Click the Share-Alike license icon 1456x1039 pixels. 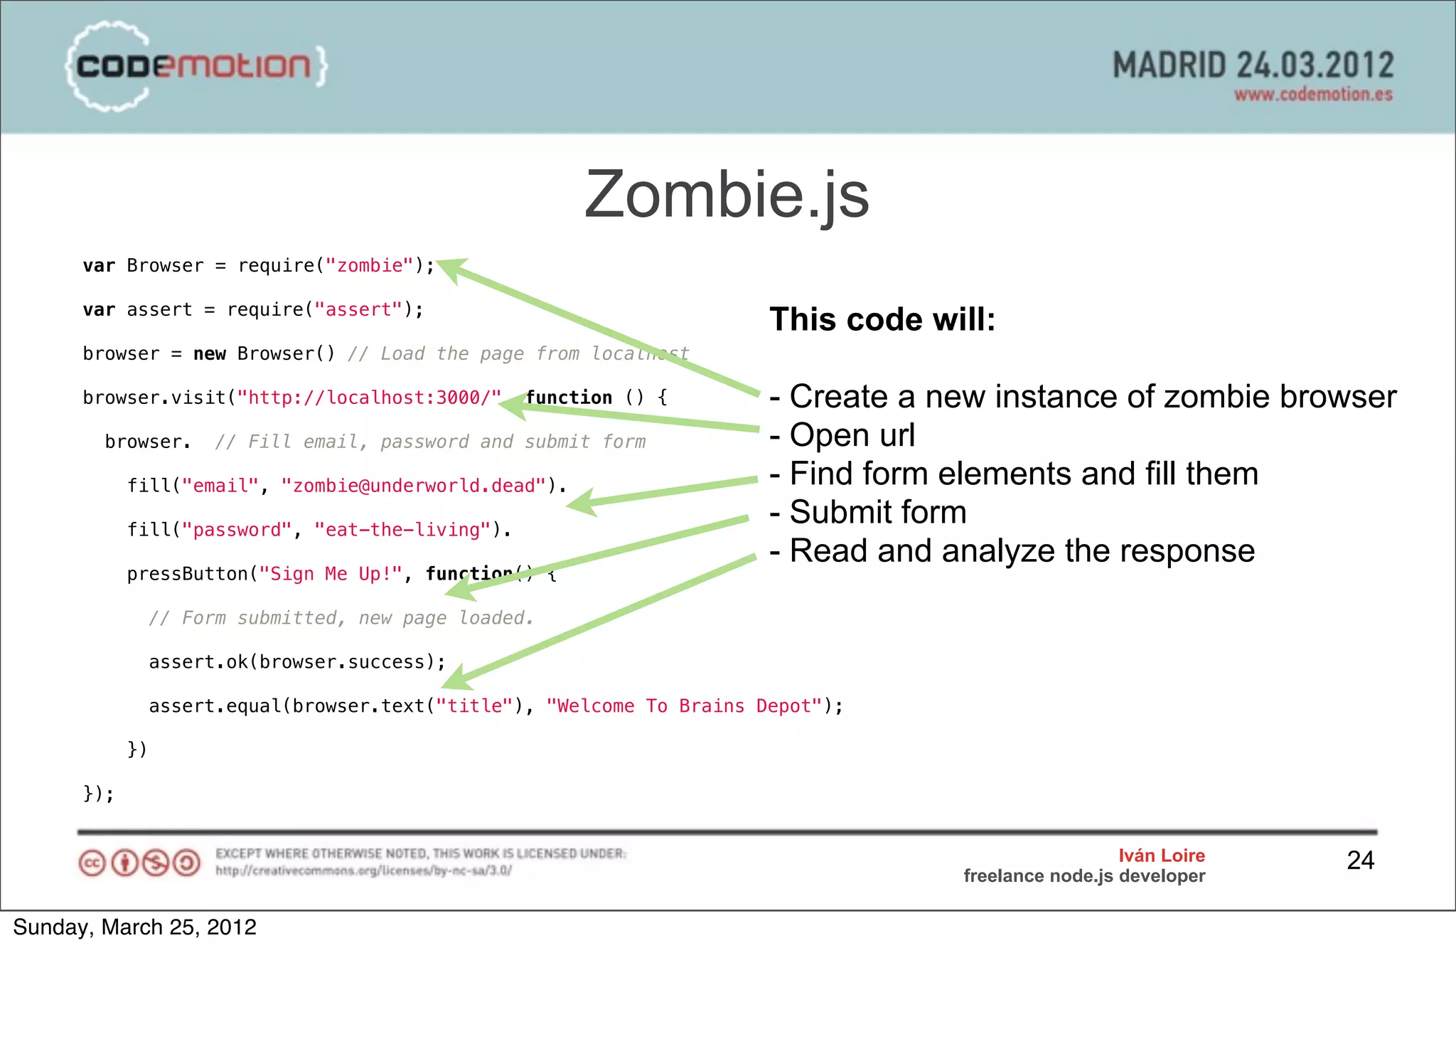[187, 863]
